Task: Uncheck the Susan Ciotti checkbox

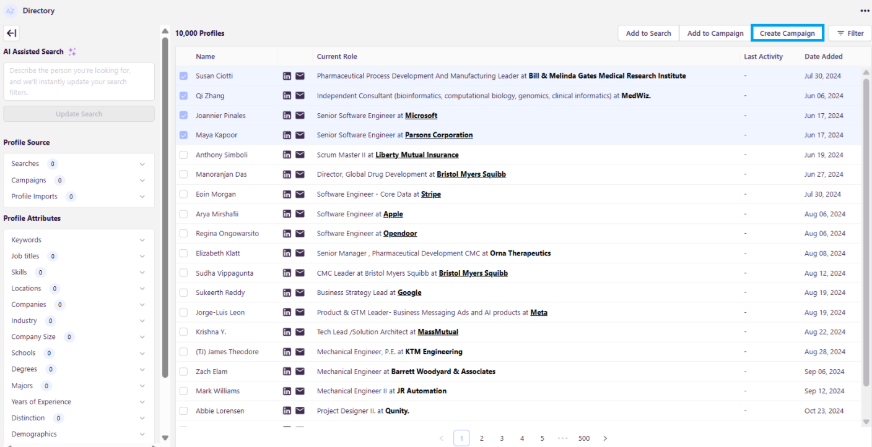Action: pyautogui.click(x=183, y=76)
